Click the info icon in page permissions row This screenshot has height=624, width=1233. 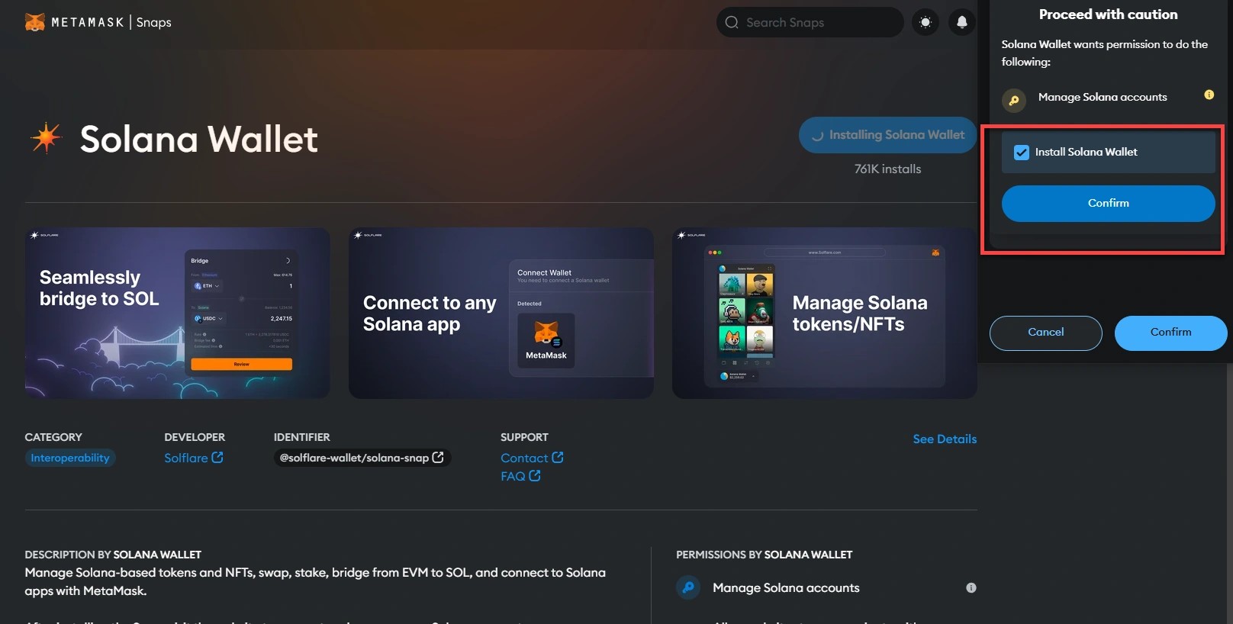tap(971, 587)
